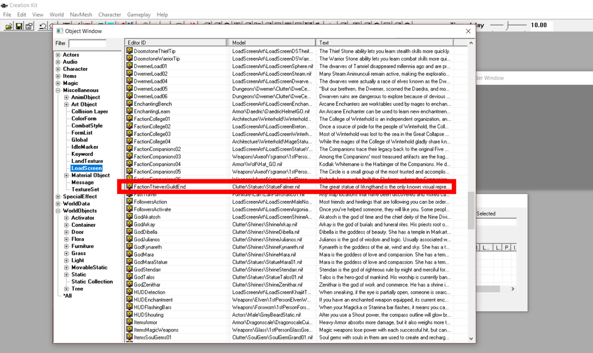Open the File menu
Screen dimensions: 593x353
[x=7, y=15]
